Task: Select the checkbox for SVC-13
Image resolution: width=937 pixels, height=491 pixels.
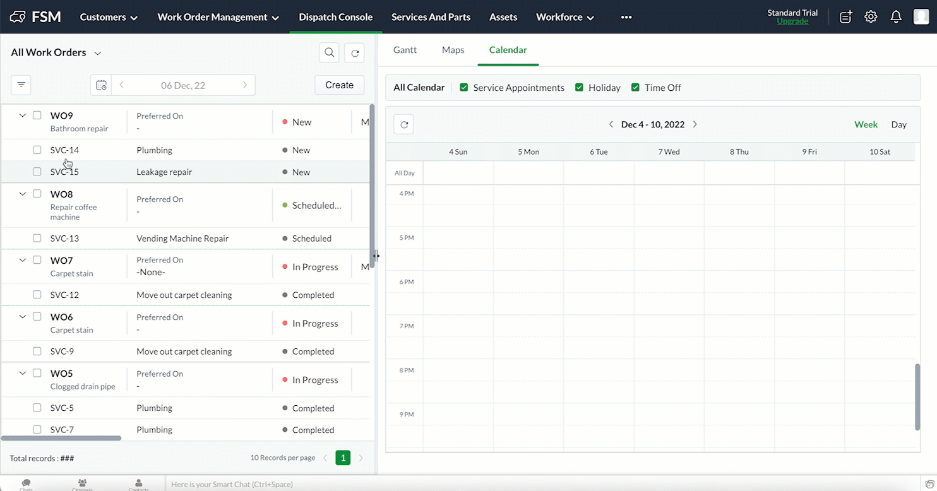Action: [x=37, y=239]
